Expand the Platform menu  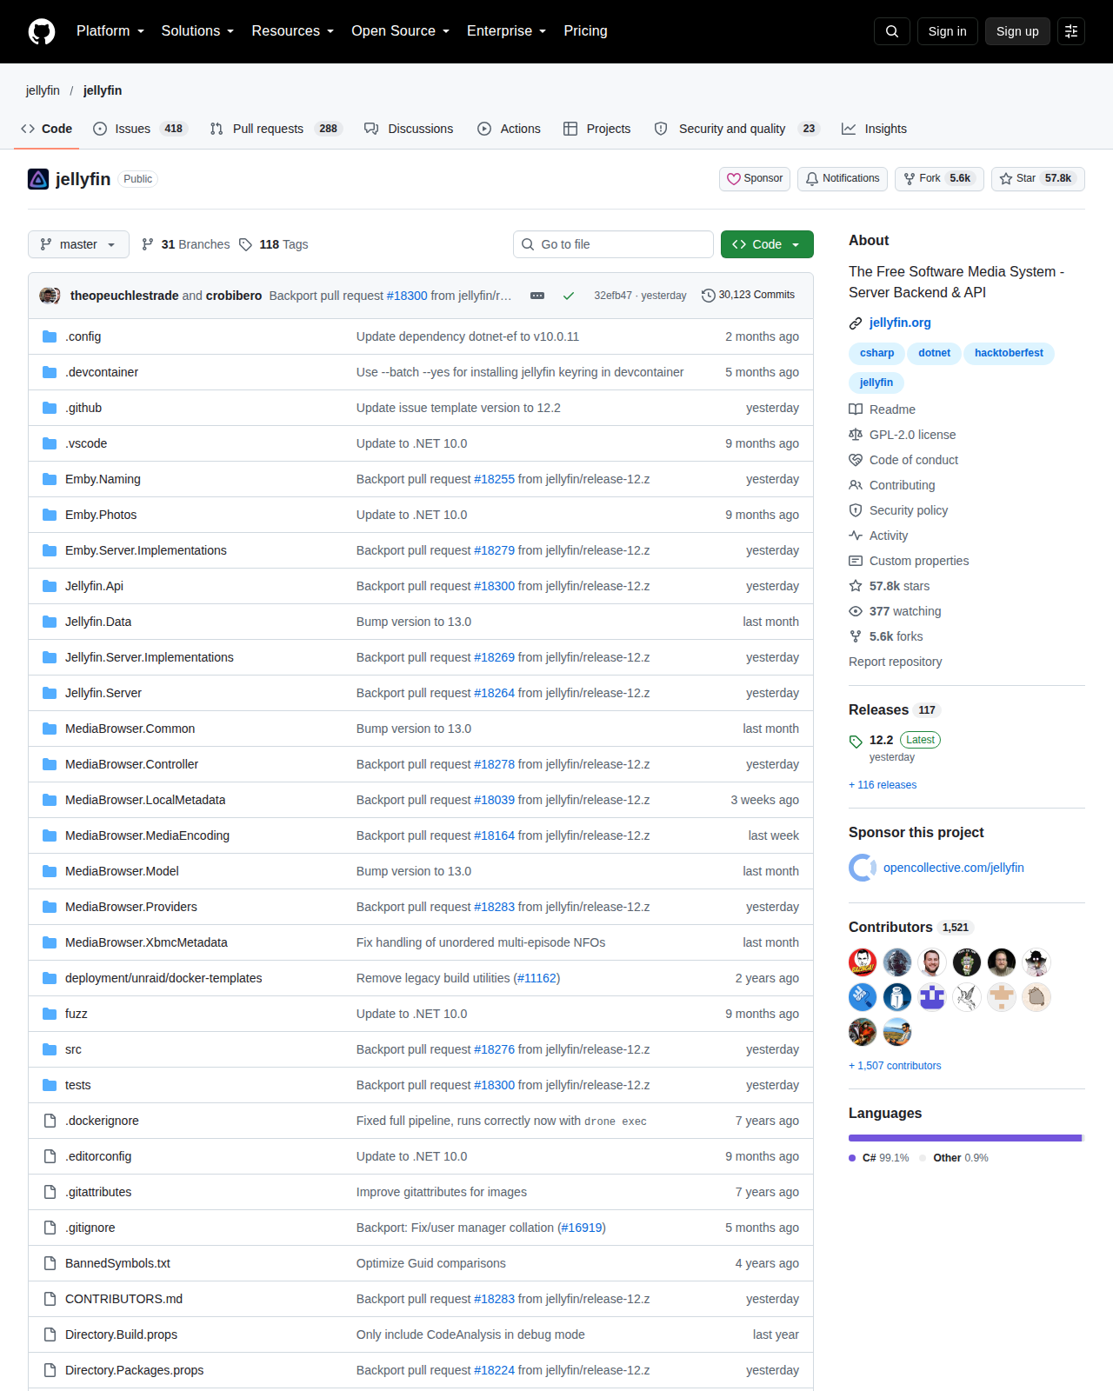(110, 31)
